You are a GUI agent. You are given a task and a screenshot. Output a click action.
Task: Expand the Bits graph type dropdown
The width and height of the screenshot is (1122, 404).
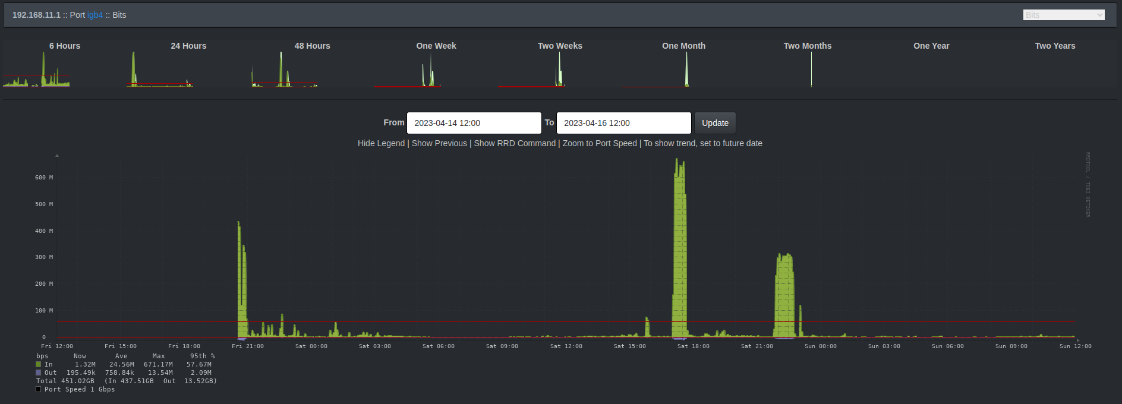coord(1063,15)
